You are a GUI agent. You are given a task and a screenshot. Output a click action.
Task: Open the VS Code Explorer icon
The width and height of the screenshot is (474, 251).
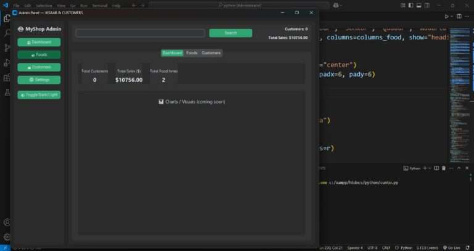7,19
